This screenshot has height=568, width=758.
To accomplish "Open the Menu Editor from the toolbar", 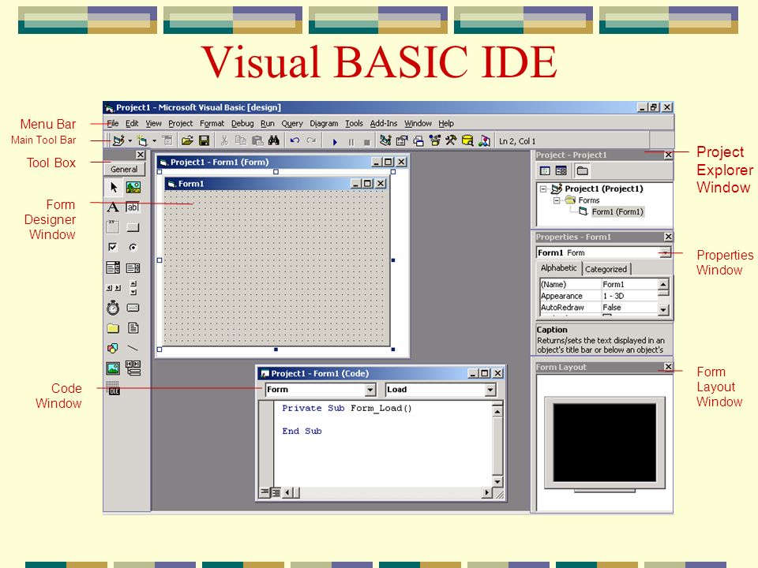I will (167, 140).
